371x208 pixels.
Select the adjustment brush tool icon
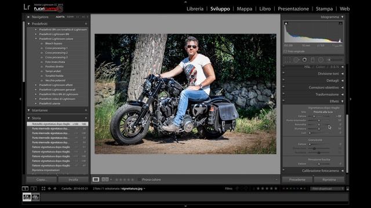click(x=334, y=60)
